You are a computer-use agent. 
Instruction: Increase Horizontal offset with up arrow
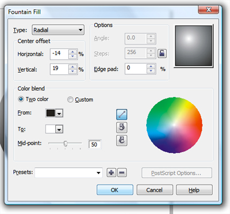coord(72,52)
